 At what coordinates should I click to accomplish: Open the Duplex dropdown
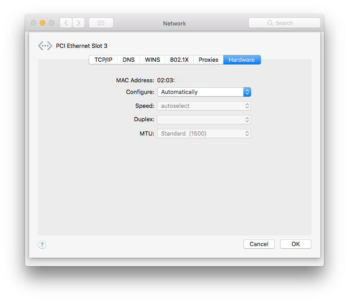click(204, 119)
